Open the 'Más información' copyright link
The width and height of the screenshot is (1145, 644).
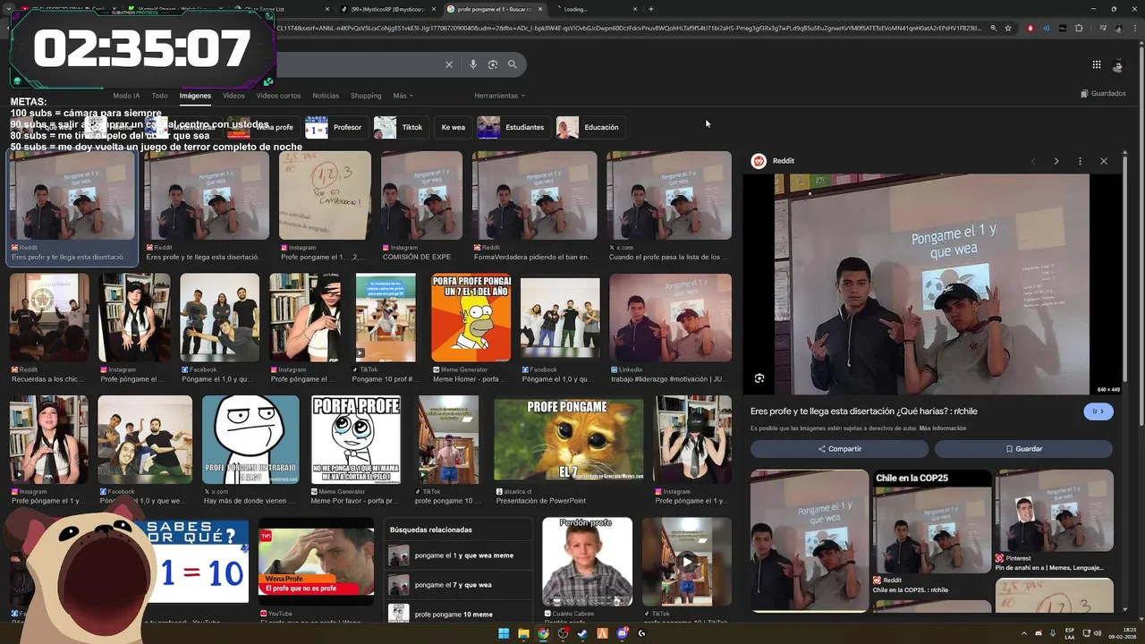pyautogui.click(x=943, y=428)
